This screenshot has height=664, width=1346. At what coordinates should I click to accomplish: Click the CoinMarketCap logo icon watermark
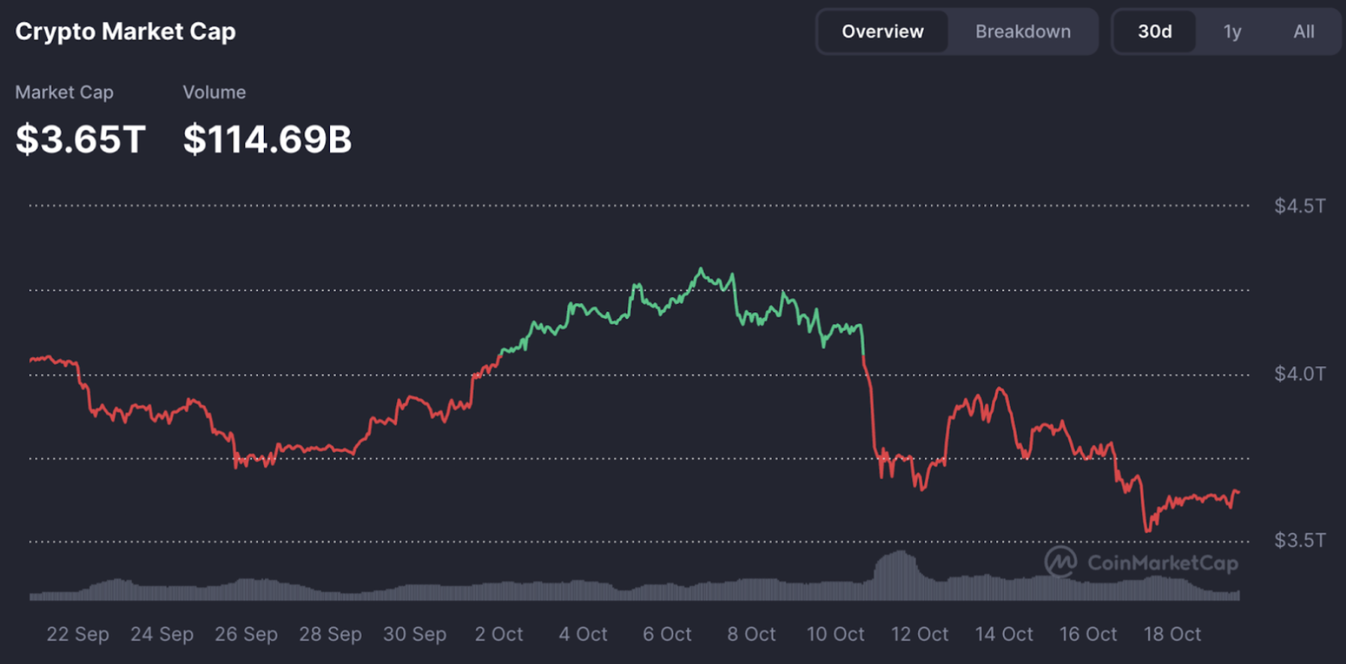[x=1060, y=562]
